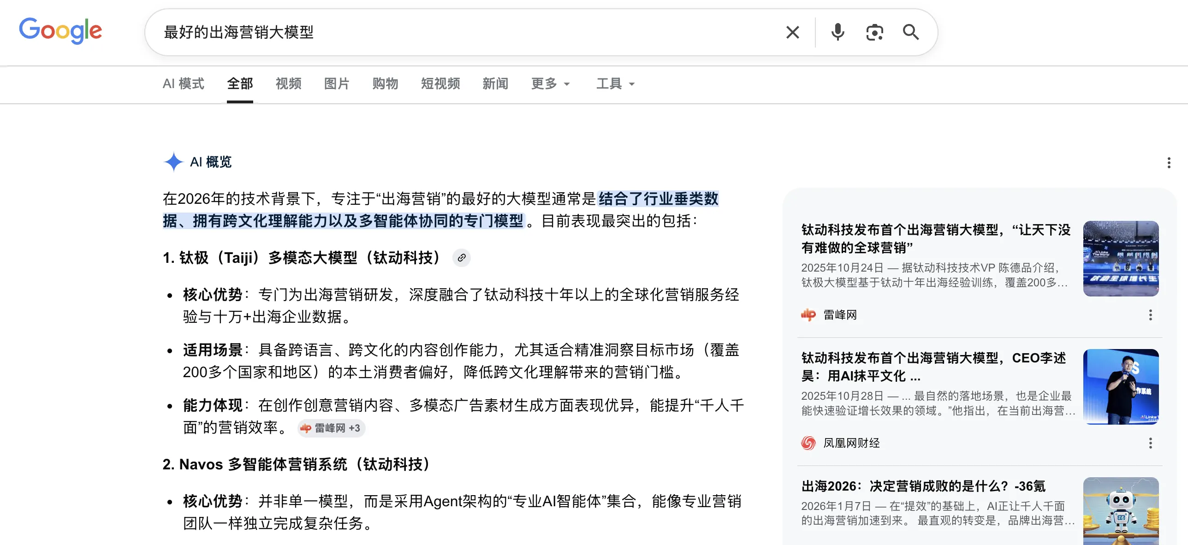Start voice search with the microphone icon

[x=838, y=32]
